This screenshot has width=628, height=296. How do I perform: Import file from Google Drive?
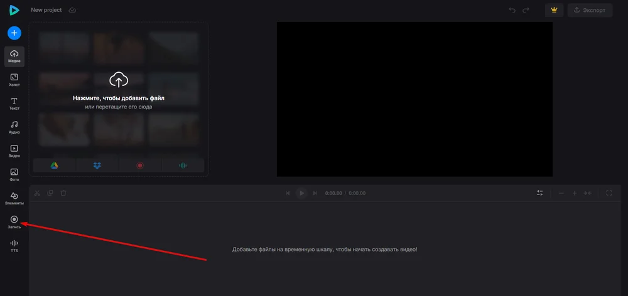[x=55, y=166]
